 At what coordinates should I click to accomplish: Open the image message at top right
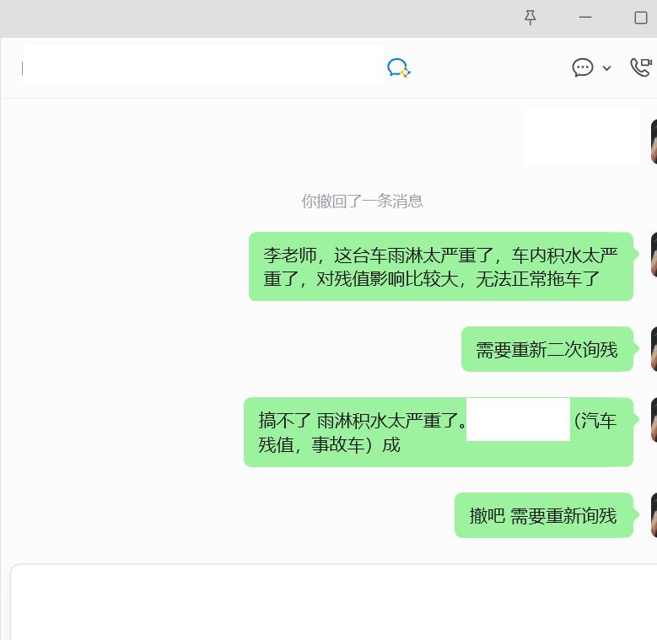click(x=581, y=137)
